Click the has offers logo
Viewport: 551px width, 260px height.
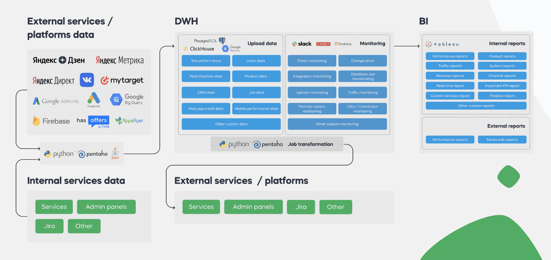(93, 121)
